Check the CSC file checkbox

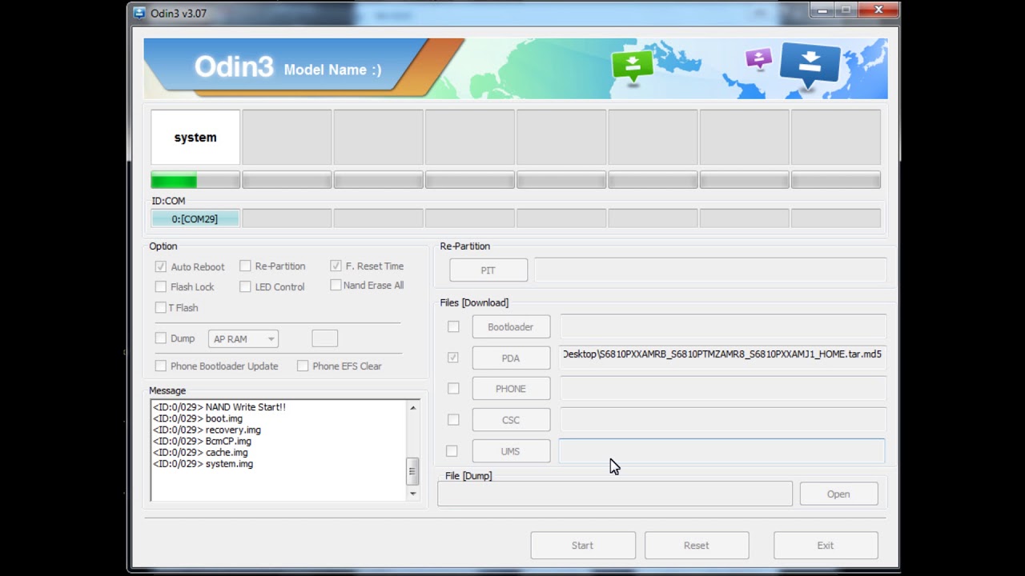(453, 419)
